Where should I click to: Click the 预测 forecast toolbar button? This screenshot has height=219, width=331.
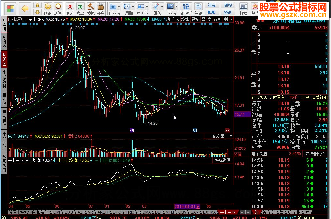pyautogui.click(x=228, y=12)
